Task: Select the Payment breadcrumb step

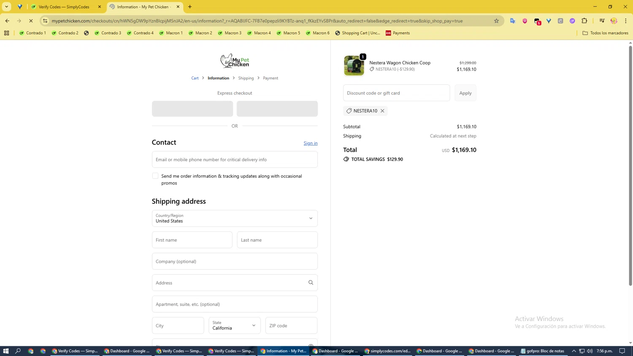Action: pyautogui.click(x=271, y=78)
